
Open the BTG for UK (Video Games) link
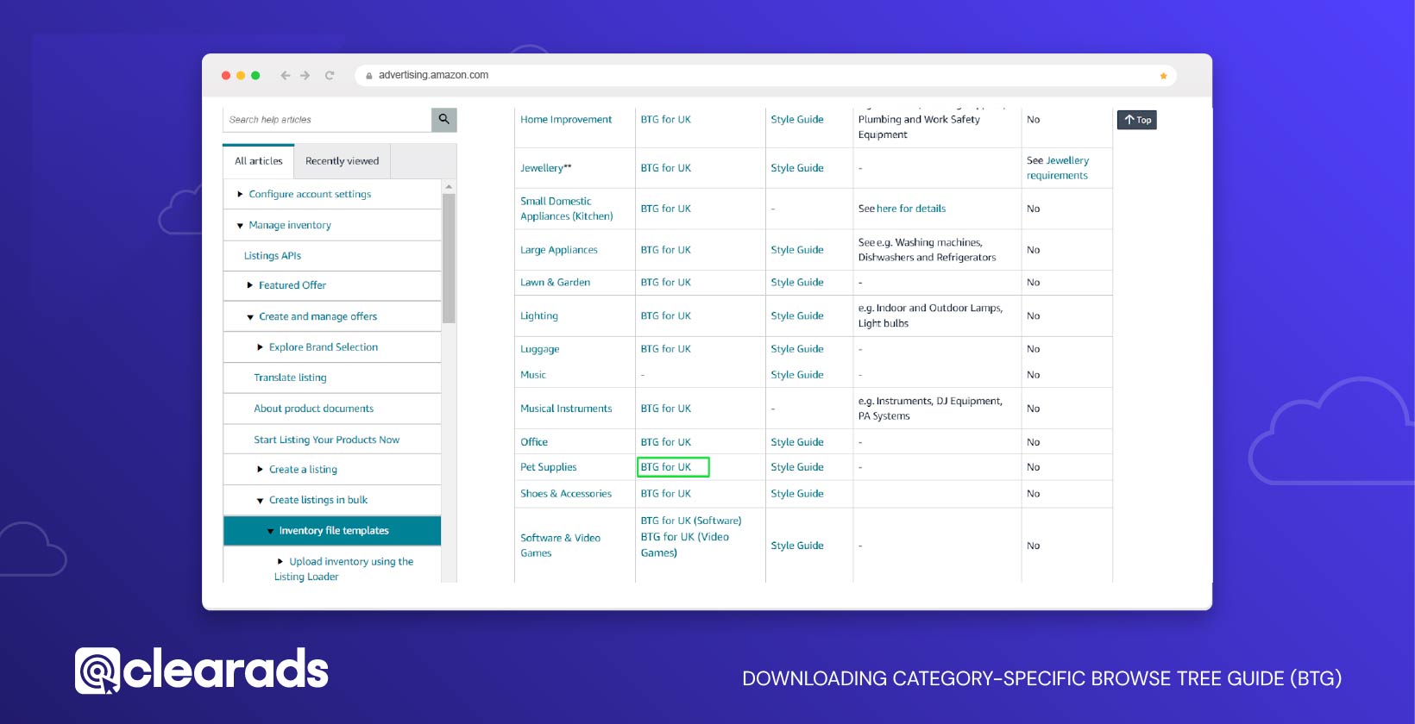point(685,545)
